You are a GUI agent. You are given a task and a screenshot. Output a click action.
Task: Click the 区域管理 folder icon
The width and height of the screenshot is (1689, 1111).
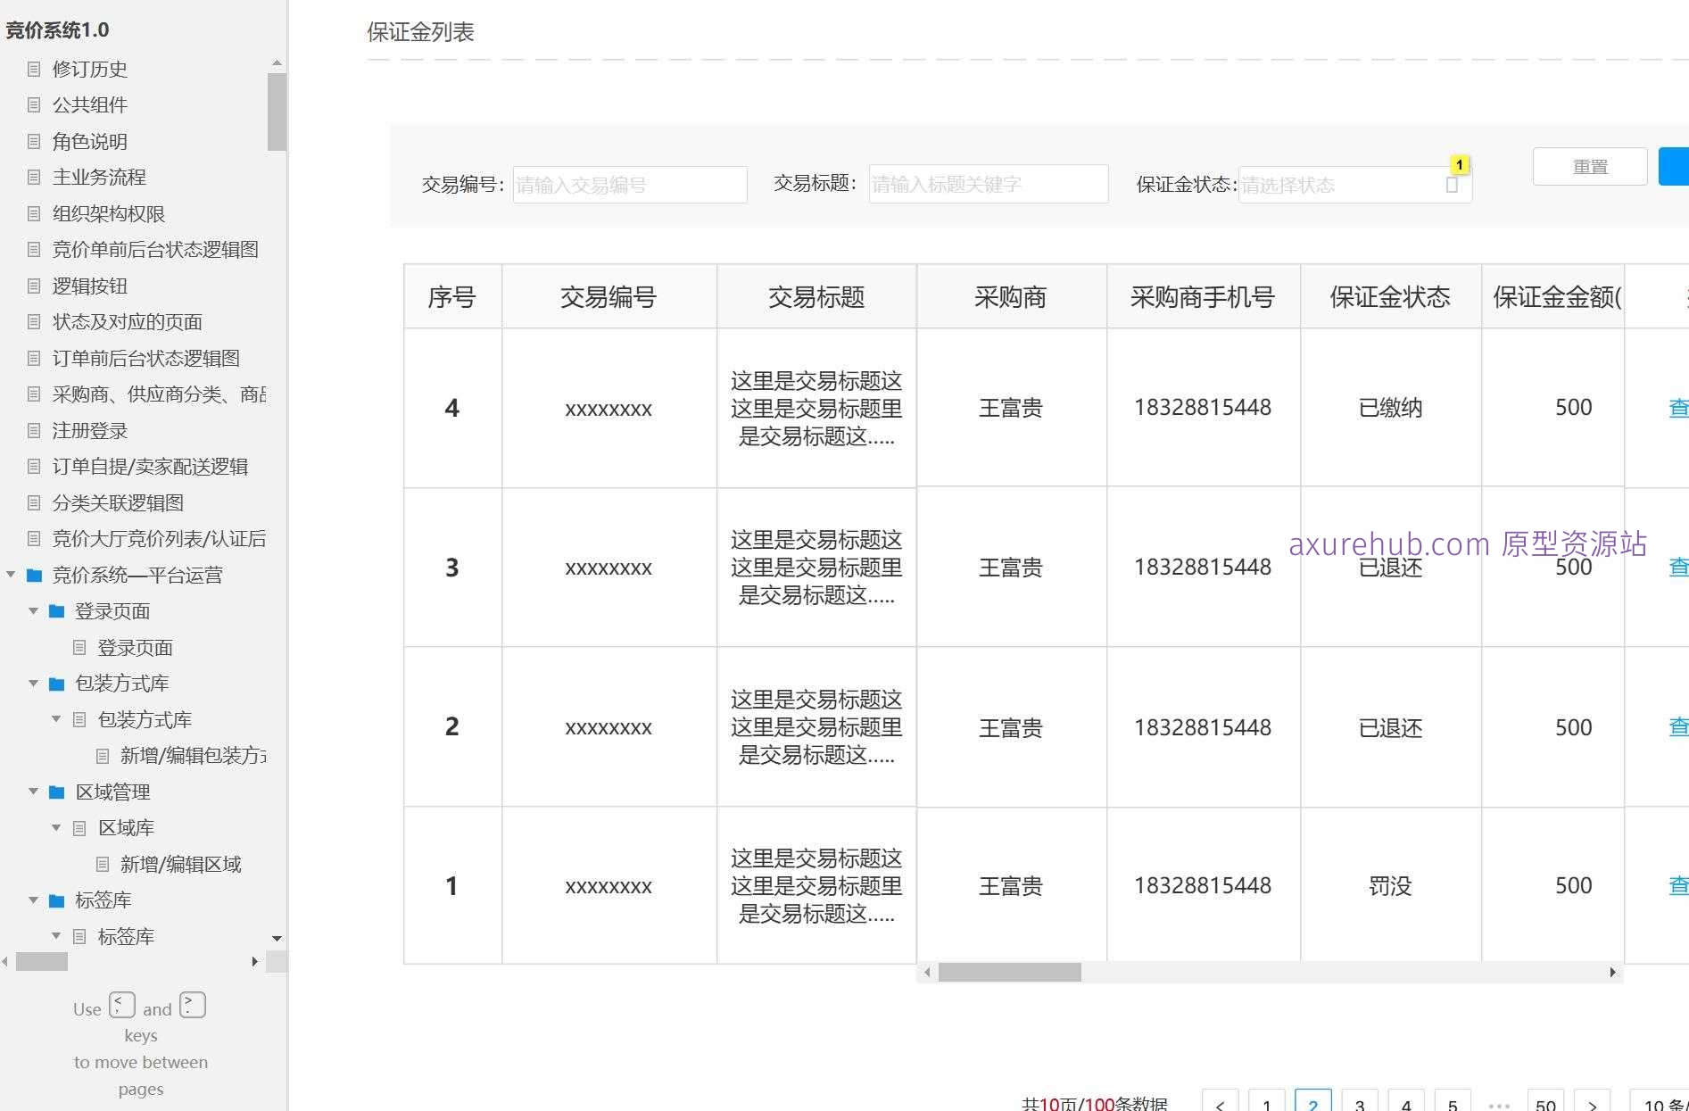click(x=56, y=792)
